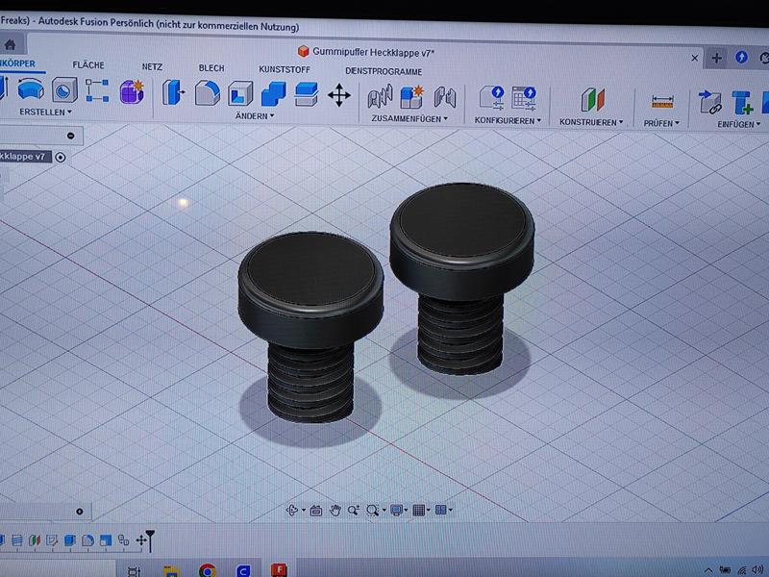Expand the ERSTELLEN dropdown menu

[45, 113]
